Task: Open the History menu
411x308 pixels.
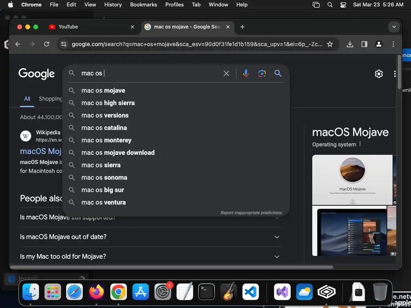Action: coord(113,5)
